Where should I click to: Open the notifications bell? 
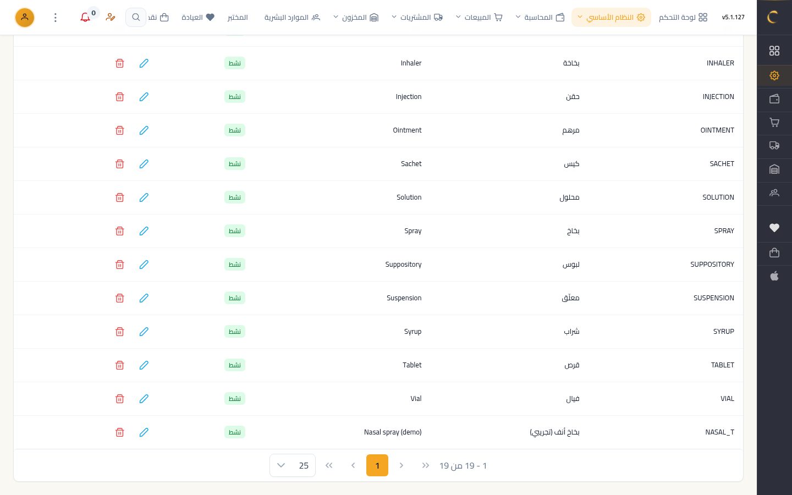point(85,18)
